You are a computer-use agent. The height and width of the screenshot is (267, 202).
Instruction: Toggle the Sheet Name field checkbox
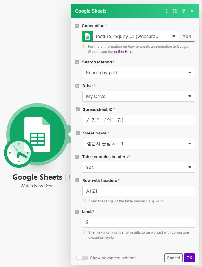click(78, 133)
